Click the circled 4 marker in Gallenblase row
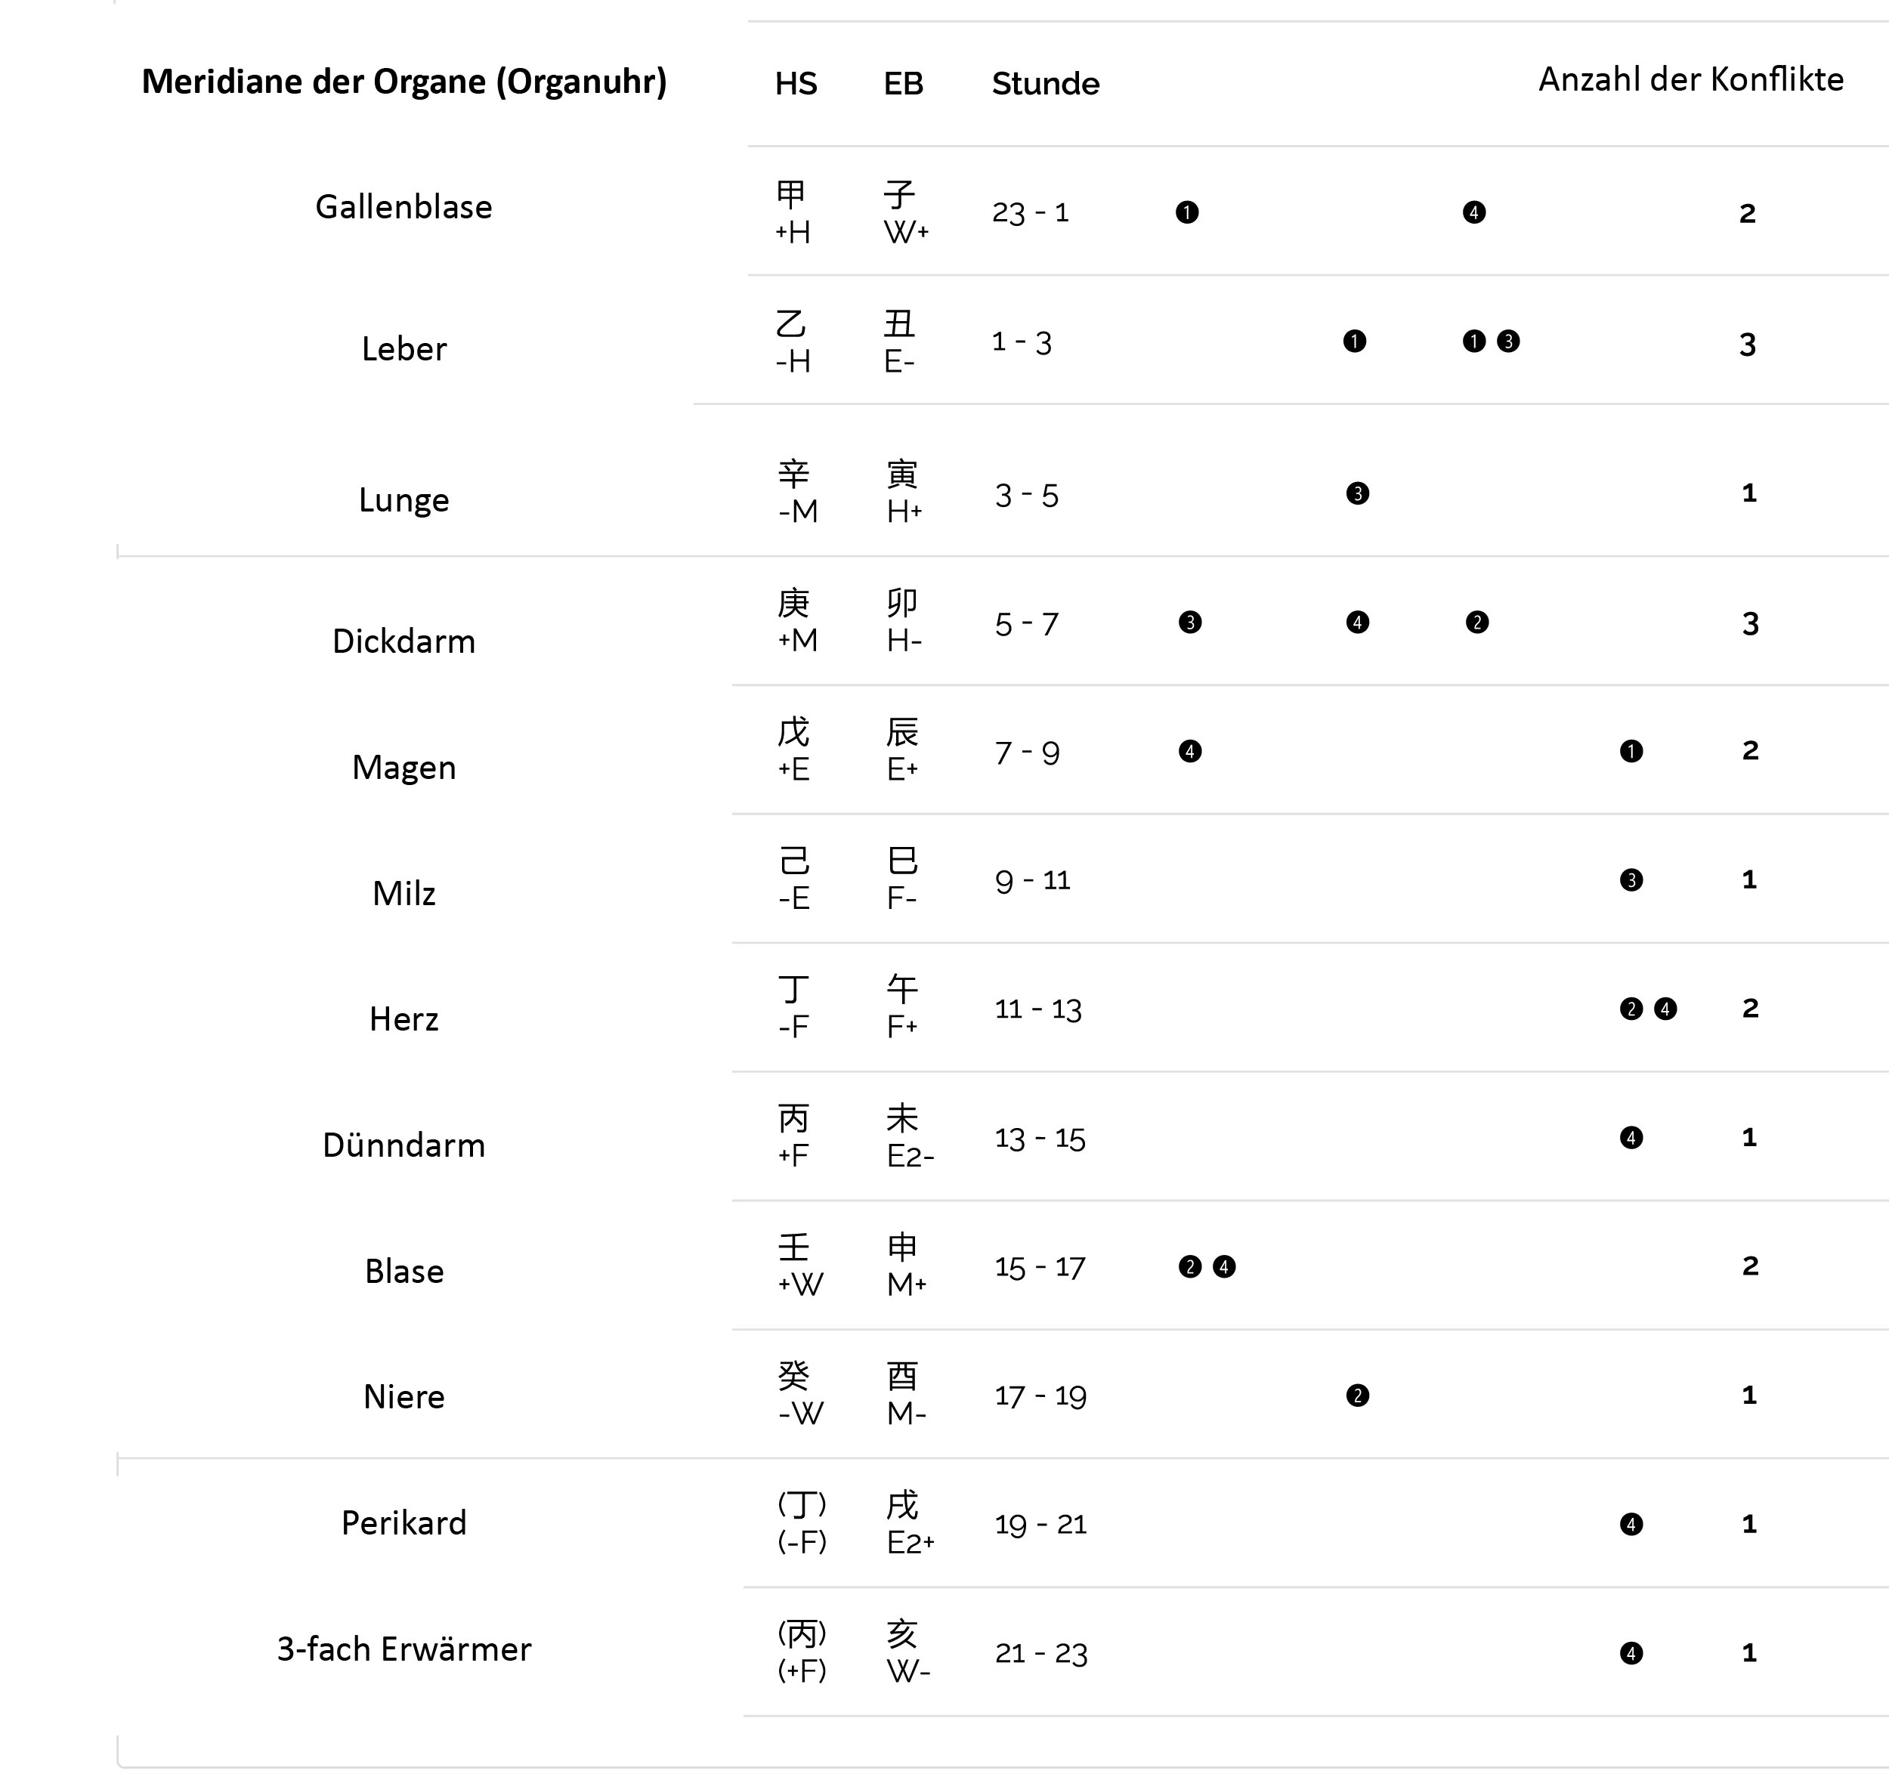The height and width of the screenshot is (1771, 1889). click(x=1473, y=212)
